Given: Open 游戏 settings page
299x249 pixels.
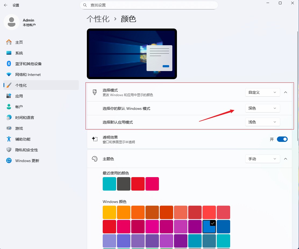Looking at the screenshot, I should [x=41, y=128].
